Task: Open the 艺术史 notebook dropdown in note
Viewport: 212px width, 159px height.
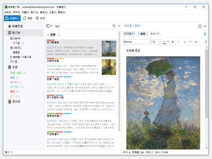Action: tap(128, 33)
